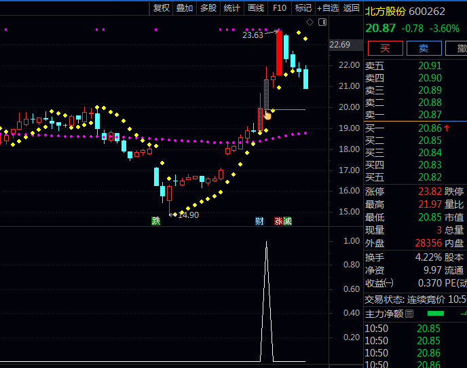Click the 买二 price 20.85
The width and height of the screenshot is (467, 368).
[x=430, y=141]
